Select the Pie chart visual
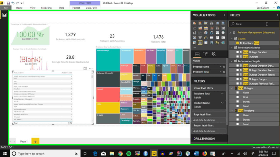This screenshot has width=280, height=157. pos(206,33)
